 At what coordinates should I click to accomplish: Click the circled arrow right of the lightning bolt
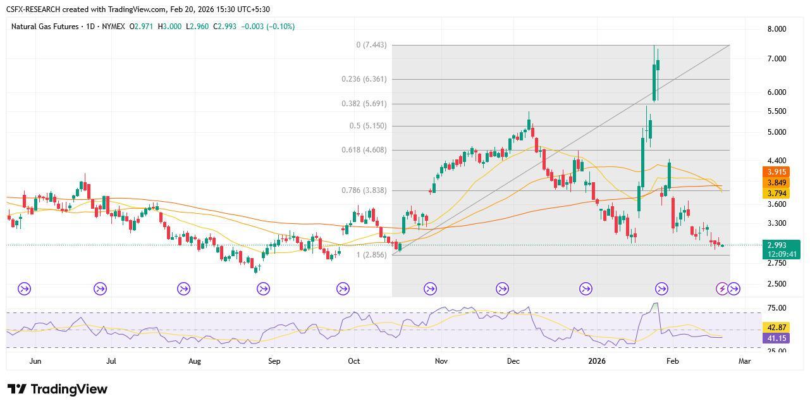tap(734, 289)
